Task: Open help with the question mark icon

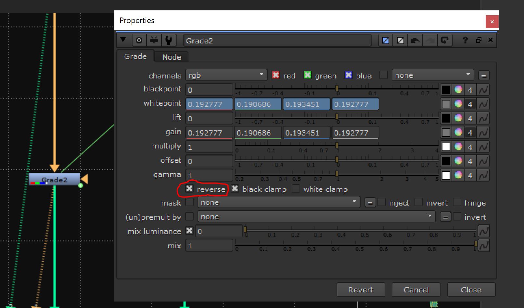Action: click(465, 40)
